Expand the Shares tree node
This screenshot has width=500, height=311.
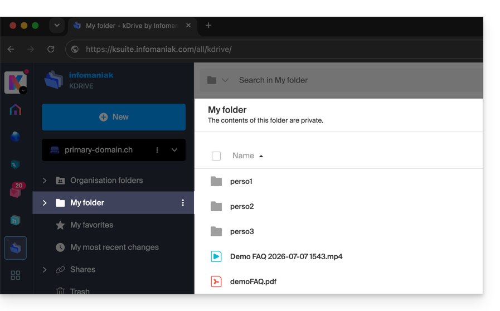pyautogui.click(x=45, y=270)
